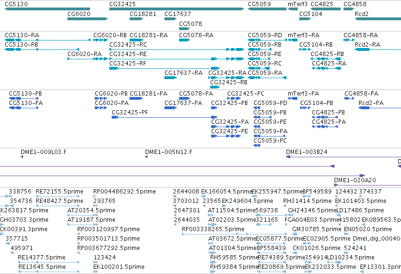
Task: Select the CG5130 gene bar
Action: 47,9
